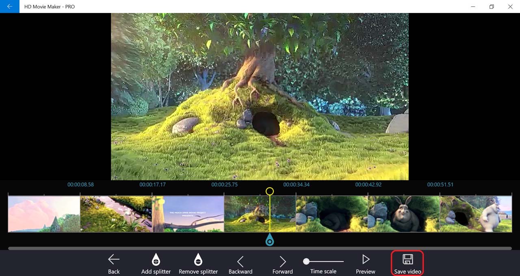The width and height of the screenshot is (520, 276).
Task: Select the pink sky thumbnail in timeline
Action: (44, 214)
